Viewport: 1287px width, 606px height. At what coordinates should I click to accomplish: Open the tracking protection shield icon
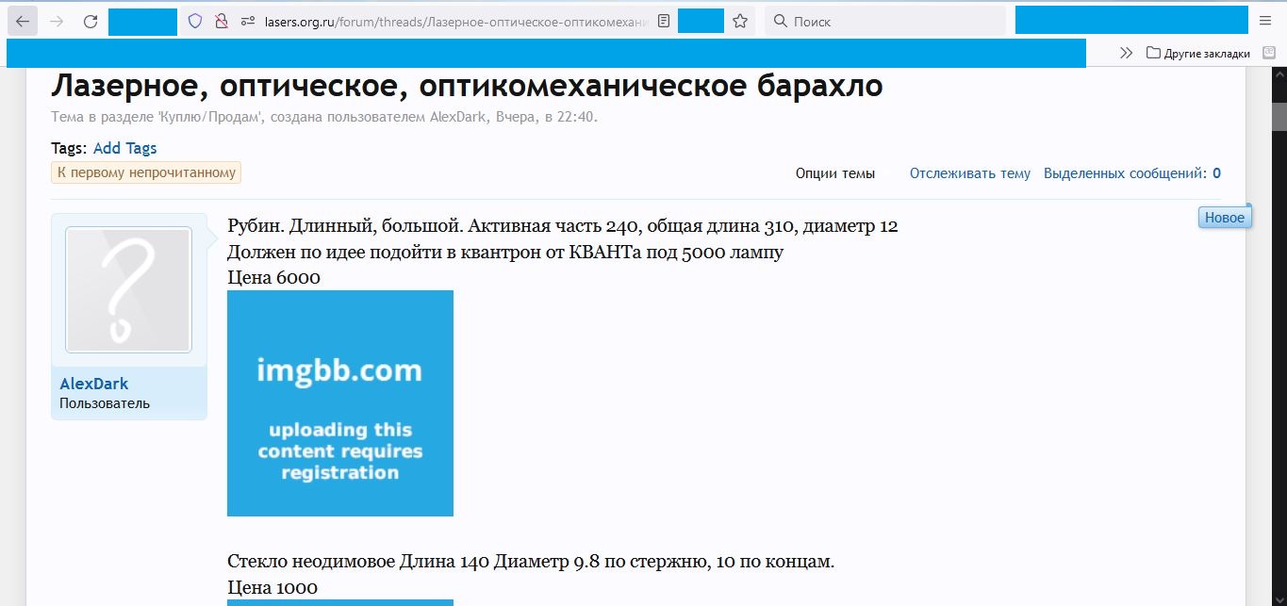pyautogui.click(x=195, y=21)
